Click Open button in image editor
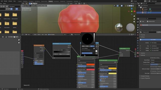The image size is (161, 90). point(16,37)
